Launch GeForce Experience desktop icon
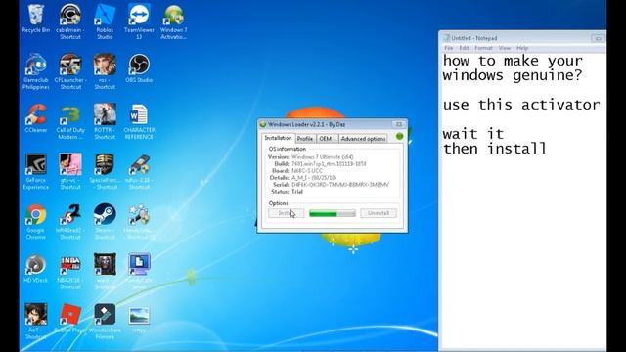 tap(36, 165)
